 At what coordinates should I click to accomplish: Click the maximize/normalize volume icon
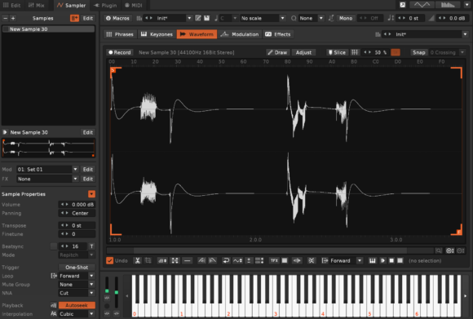(x=175, y=261)
